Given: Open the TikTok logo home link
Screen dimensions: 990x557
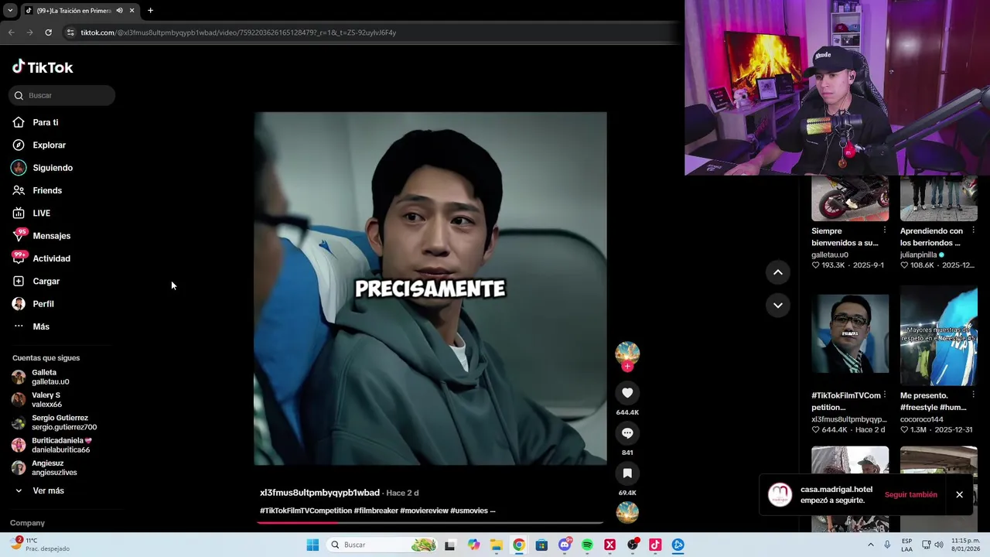Looking at the screenshot, I should click(x=43, y=67).
